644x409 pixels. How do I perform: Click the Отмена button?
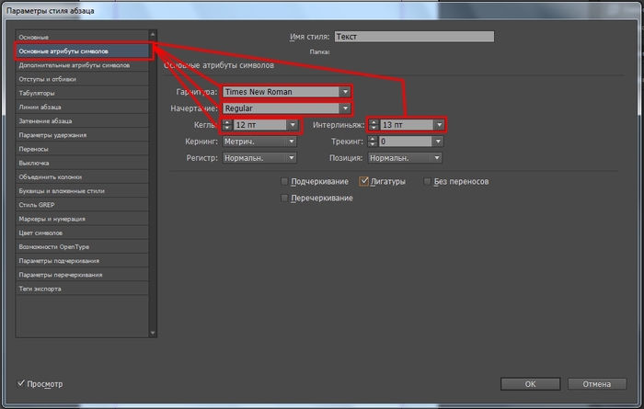(x=597, y=383)
